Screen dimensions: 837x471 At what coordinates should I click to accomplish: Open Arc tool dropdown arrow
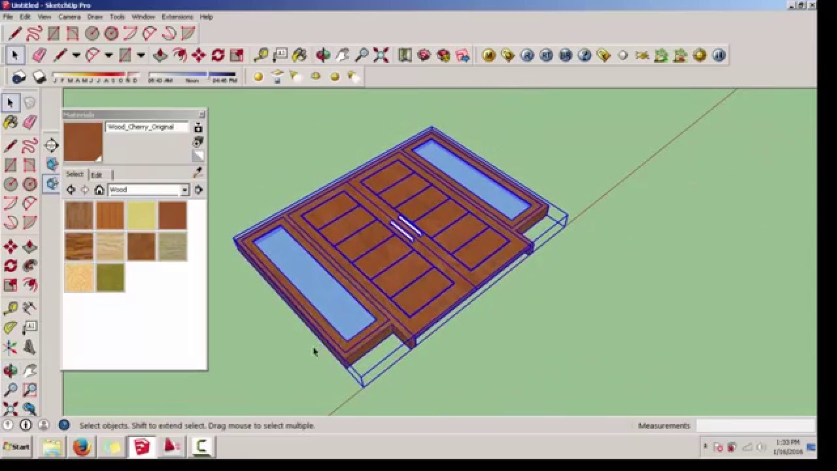[x=109, y=56]
